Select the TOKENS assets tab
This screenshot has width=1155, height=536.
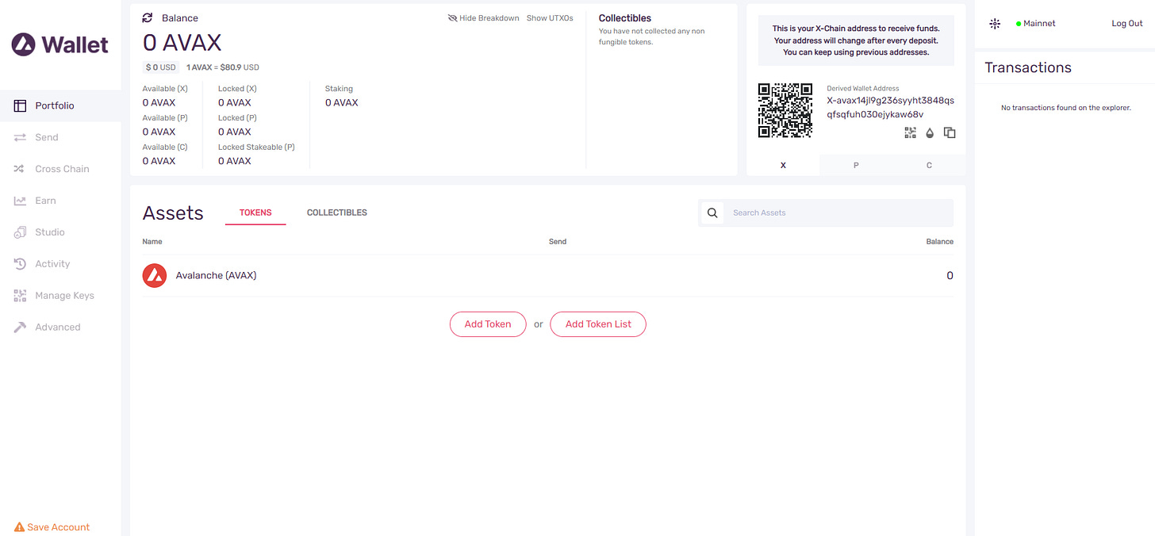click(x=255, y=212)
